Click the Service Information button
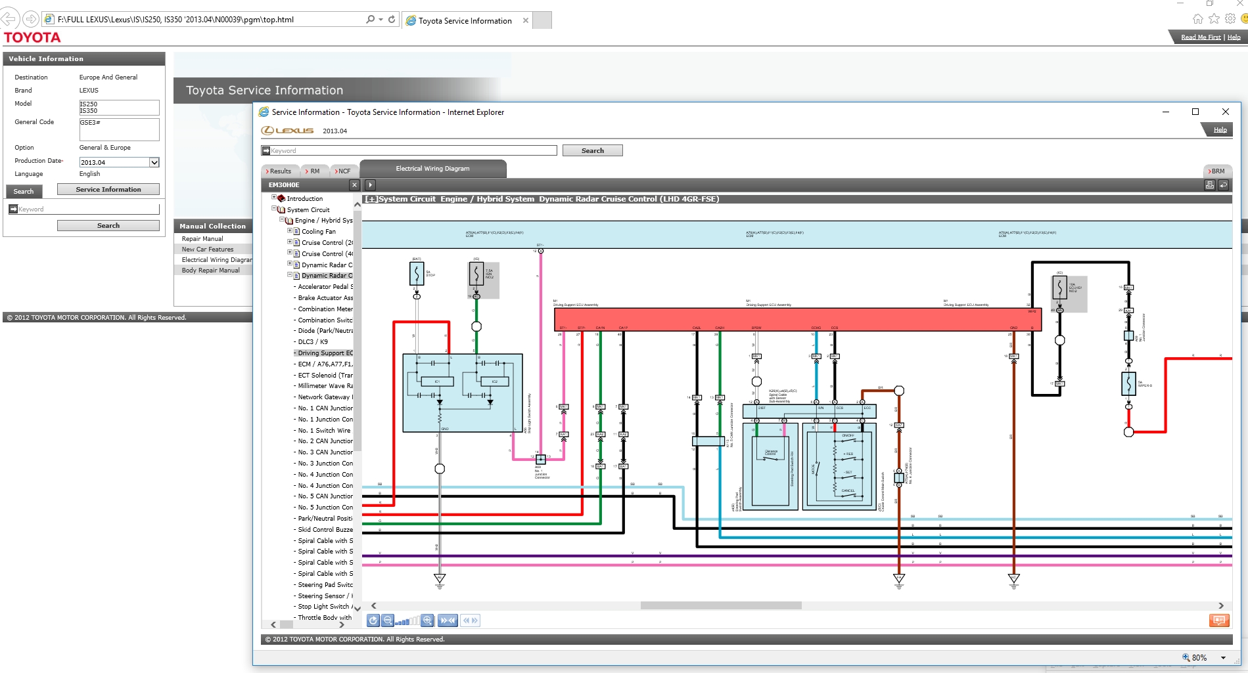Viewport: 1248px width, 673px height. (108, 189)
